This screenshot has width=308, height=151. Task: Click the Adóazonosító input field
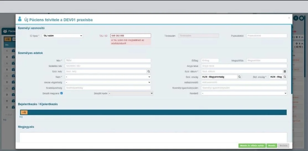[x=244, y=82]
